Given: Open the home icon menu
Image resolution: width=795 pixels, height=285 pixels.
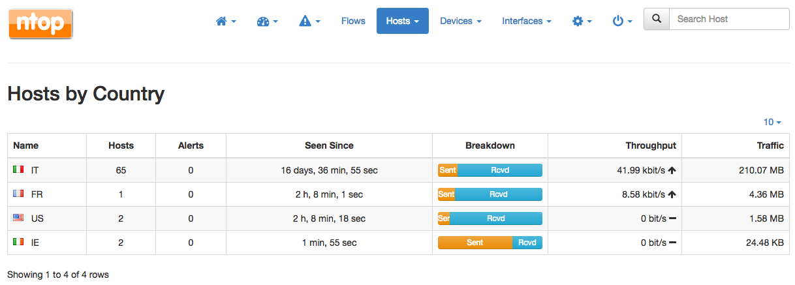Looking at the screenshot, I should 226,21.
